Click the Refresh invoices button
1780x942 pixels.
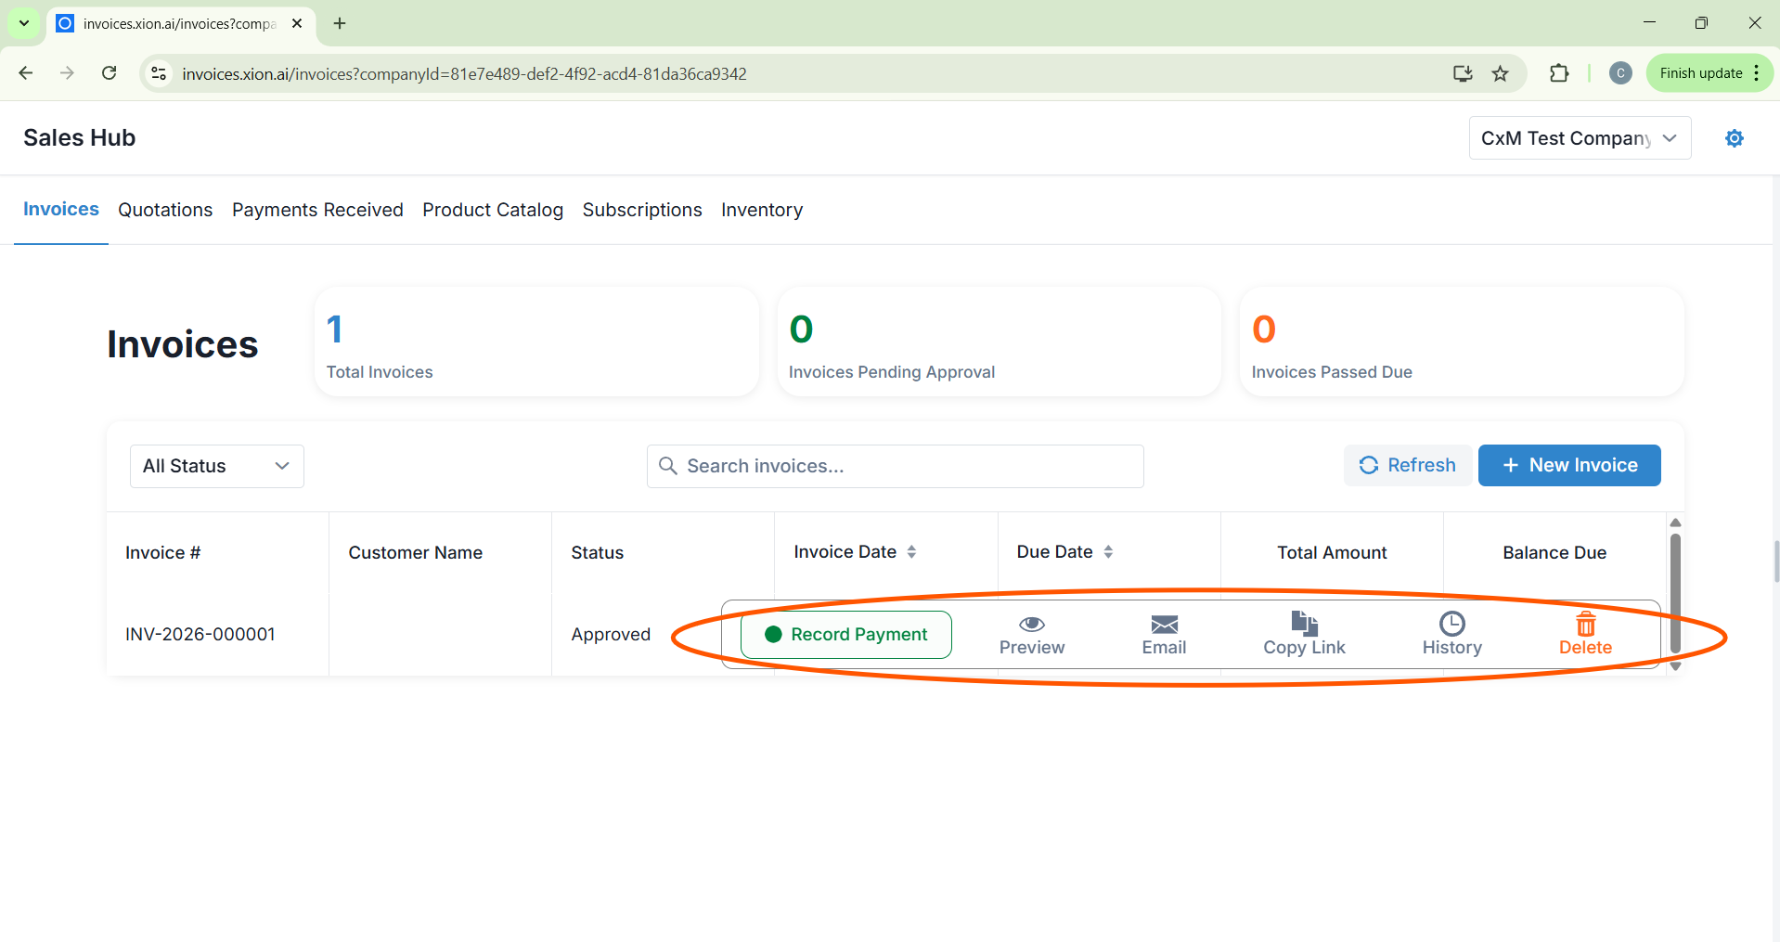point(1407,465)
